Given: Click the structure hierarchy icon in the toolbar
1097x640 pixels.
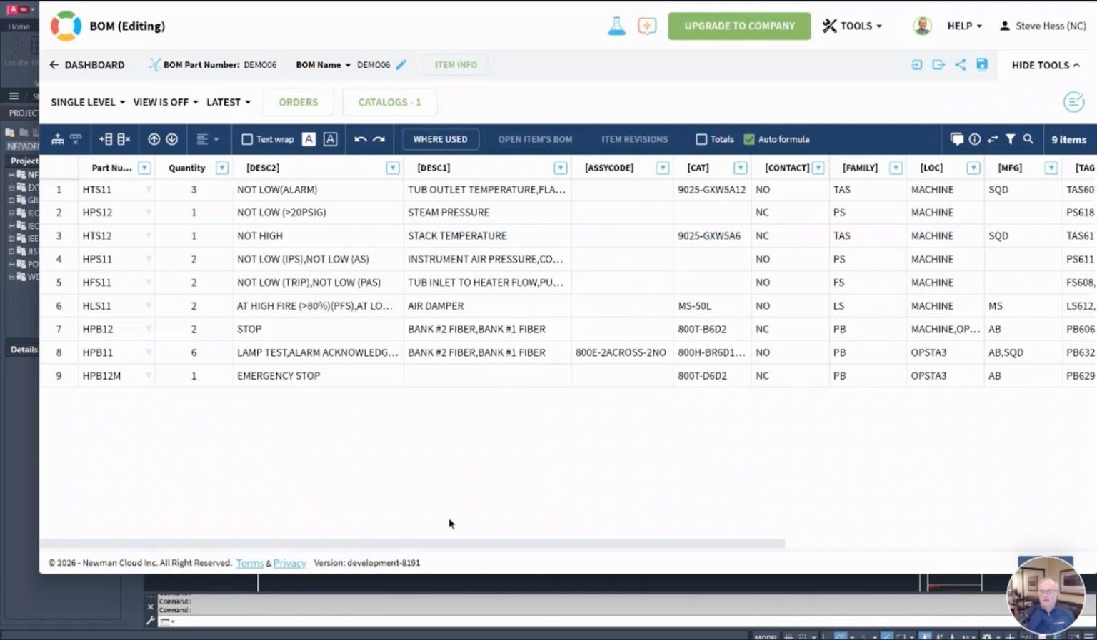Looking at the screenshot, I should point(58,139).
